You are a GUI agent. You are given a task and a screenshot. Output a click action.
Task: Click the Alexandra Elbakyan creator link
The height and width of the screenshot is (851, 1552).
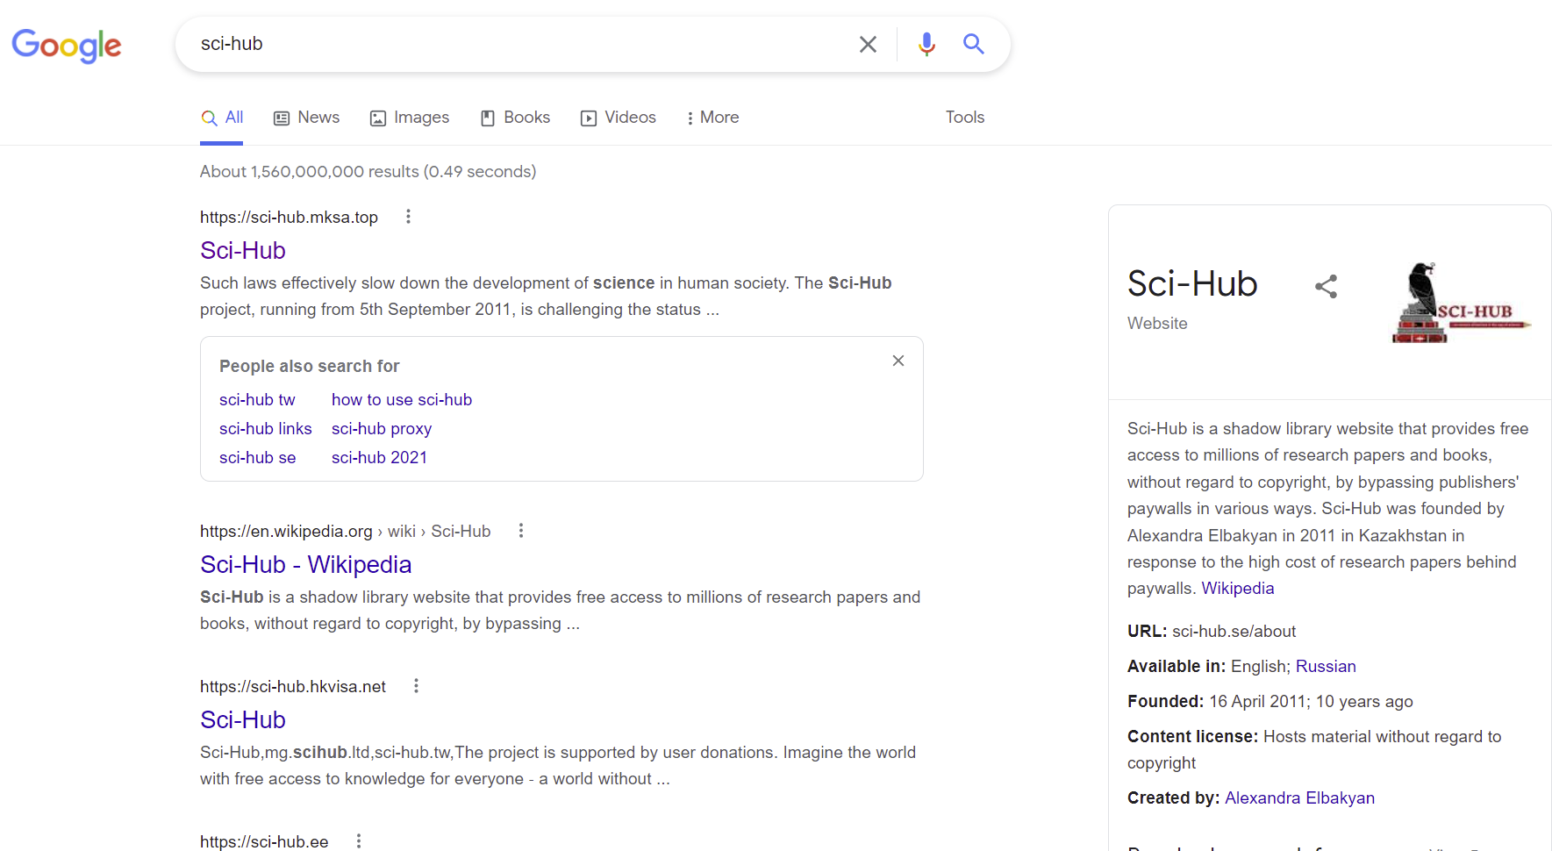tap(1299, 797)
